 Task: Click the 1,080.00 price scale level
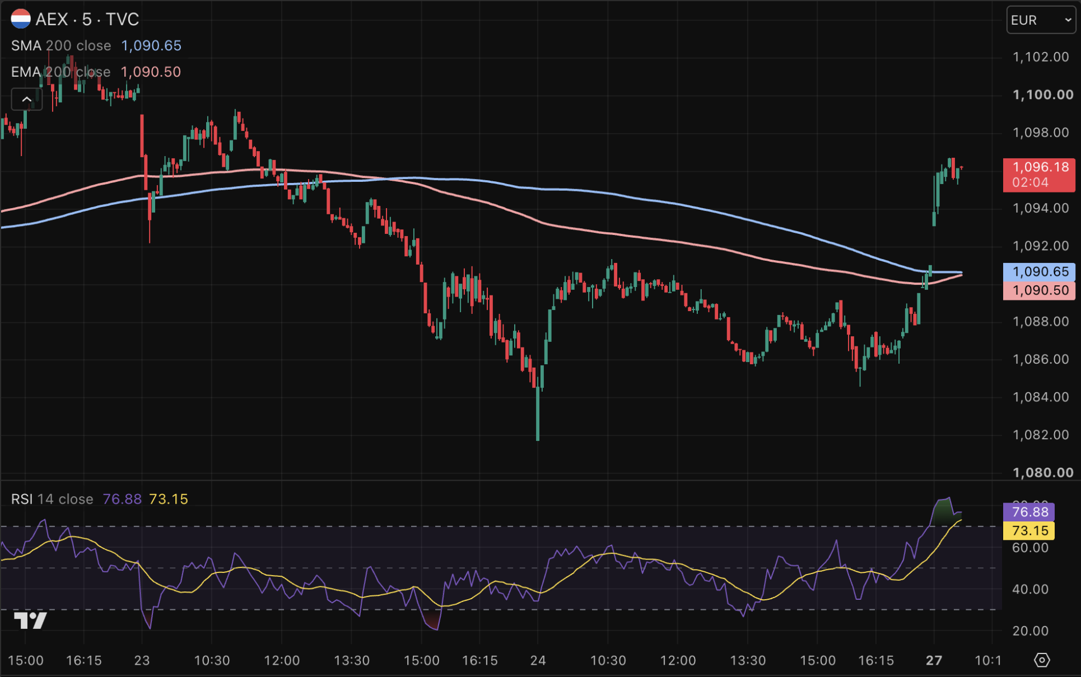pos(1043,473)
